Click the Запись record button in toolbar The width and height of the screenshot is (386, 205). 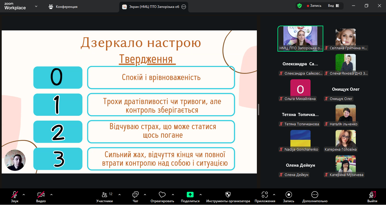click(x=289, y=197)
